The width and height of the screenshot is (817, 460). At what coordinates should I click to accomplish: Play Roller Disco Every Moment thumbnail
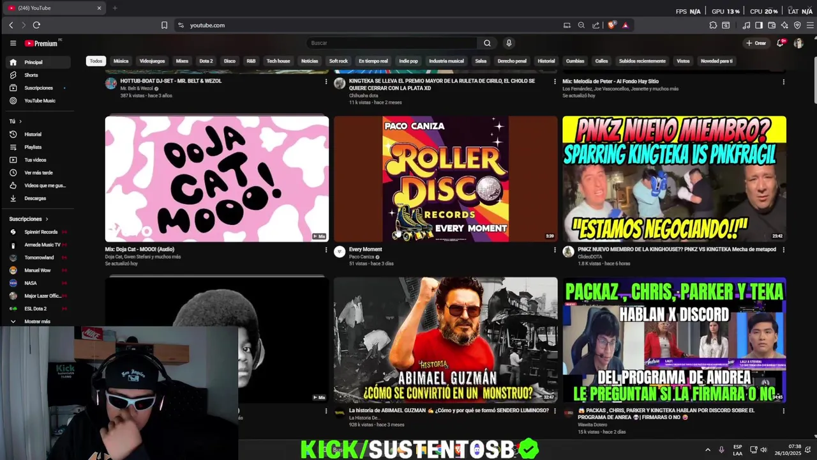pyautogui.click(x=446, y=179)
